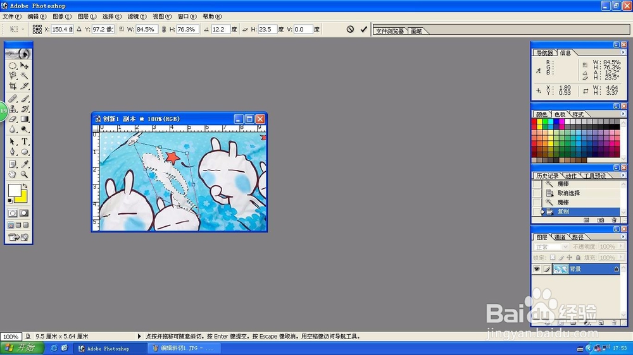Toggle relative positioning triangle between X and Y
The width and height of the screenshot is (633, 355).
79,29
